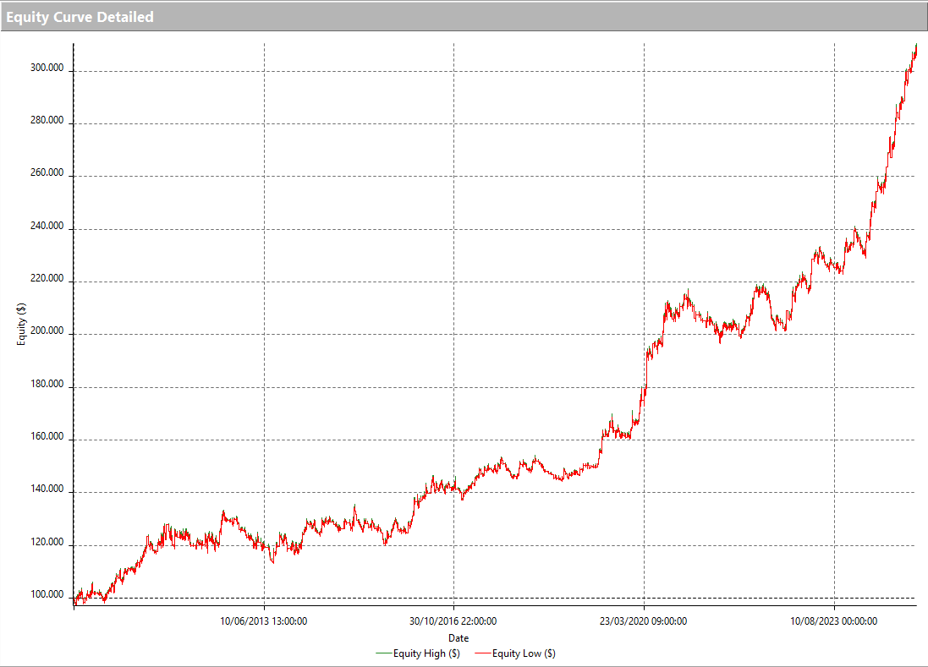
Task: Select the 30/10/2016 22:00:00 date label
Action: 453,621
